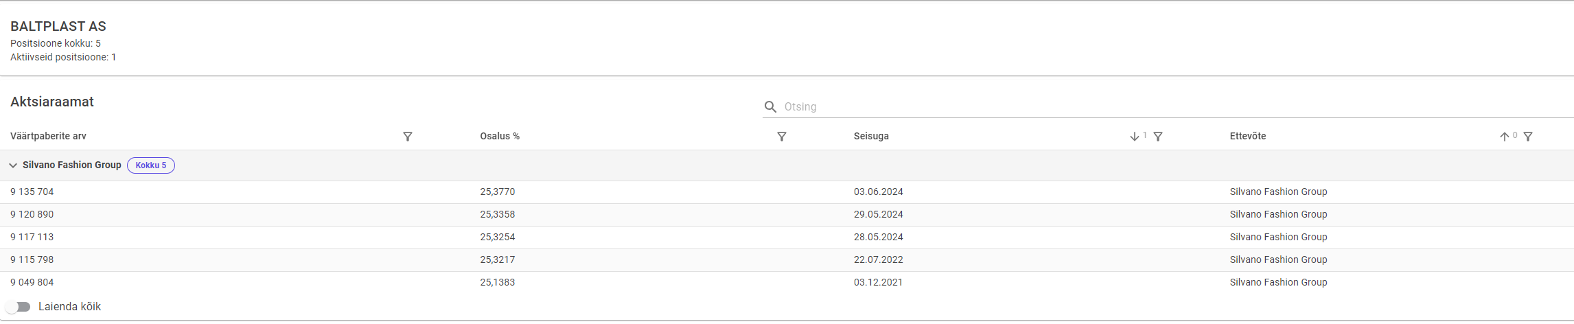
Task: Click the Seisuga column filter icon
Action: 1158,137
